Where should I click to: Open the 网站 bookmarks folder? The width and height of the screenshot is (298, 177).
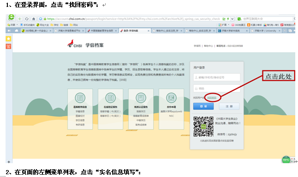[x=74, y=25]
